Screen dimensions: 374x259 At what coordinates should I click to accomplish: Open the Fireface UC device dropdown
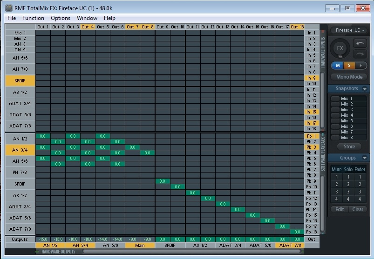pos(349,30)
